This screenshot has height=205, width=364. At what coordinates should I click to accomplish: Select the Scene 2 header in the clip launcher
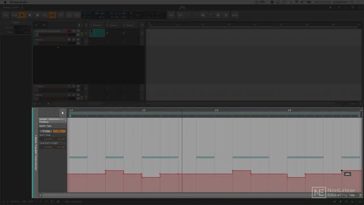click(x=114, y=25)
